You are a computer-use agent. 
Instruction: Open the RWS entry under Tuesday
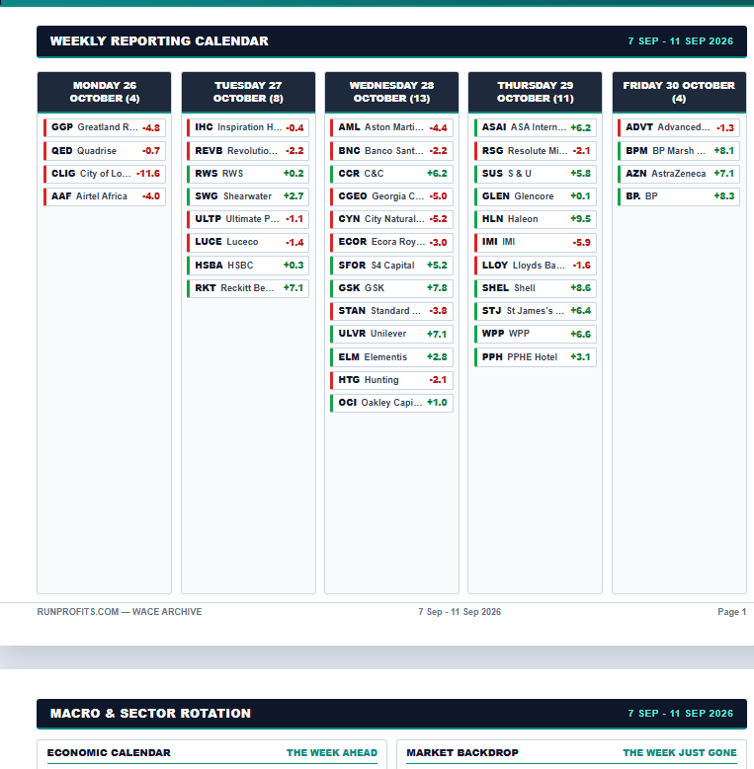point(248,174)
